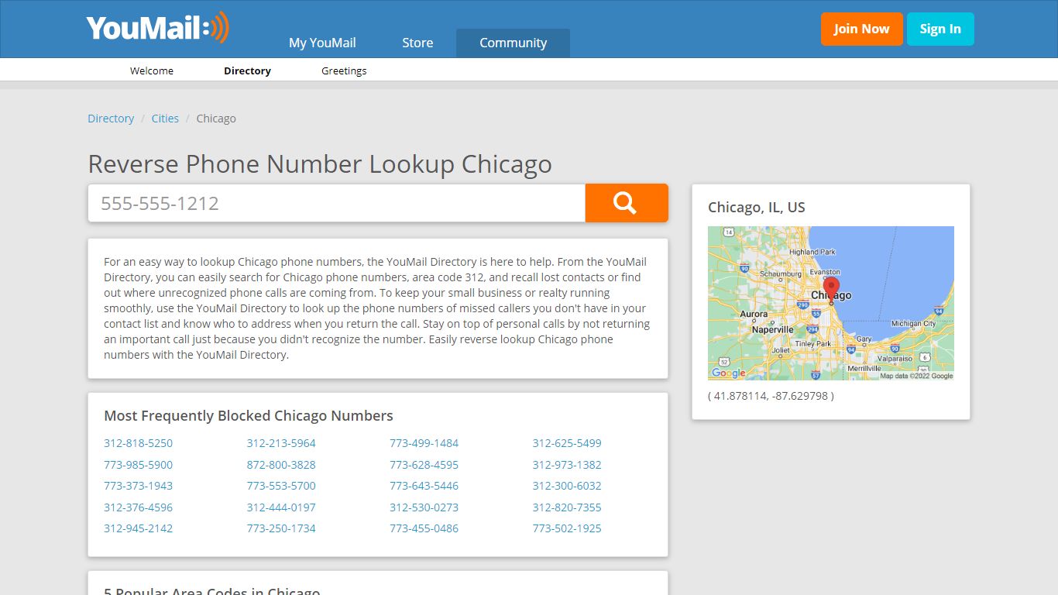
Task: Open number 312-945-2142
Action: pos(139,528)
